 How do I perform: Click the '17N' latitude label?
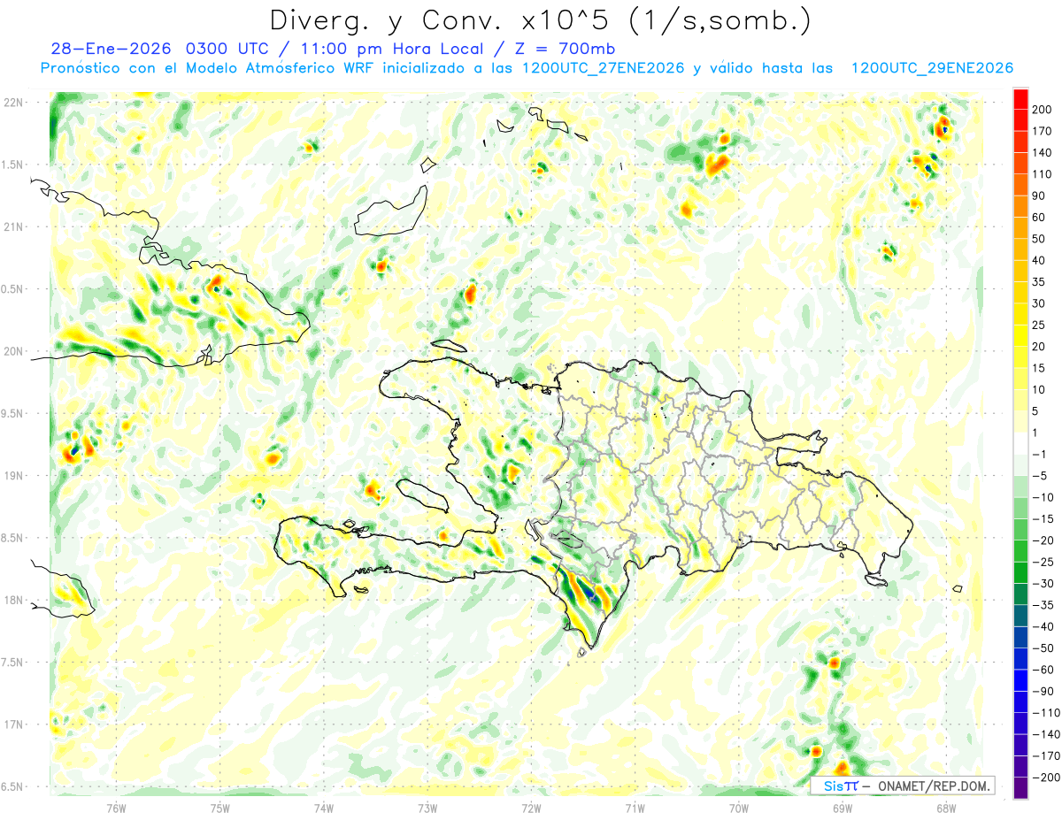click(15, 724)
